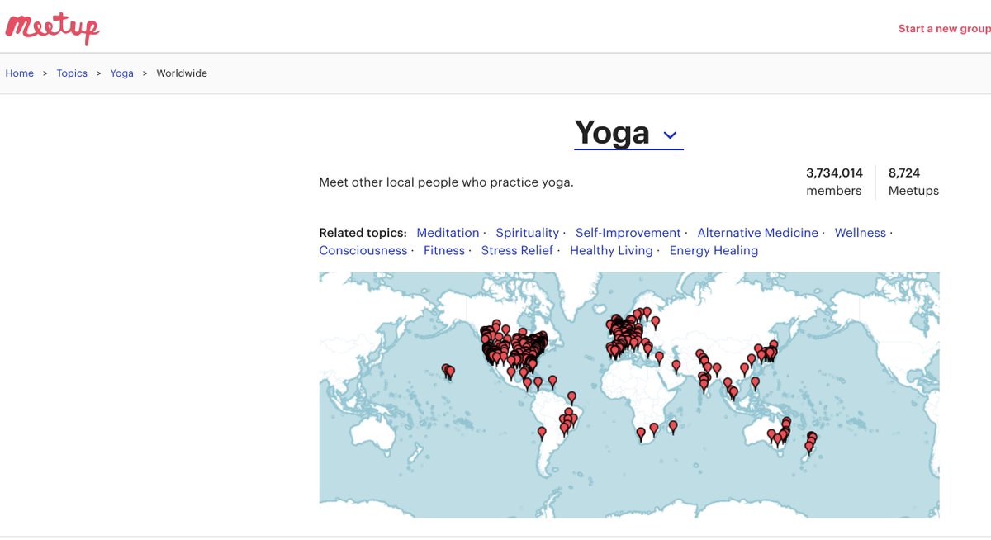Click the "Meet other local people who practice yoga." text
The height and width of the screenshot is (540, 991).
click(446, 182)
